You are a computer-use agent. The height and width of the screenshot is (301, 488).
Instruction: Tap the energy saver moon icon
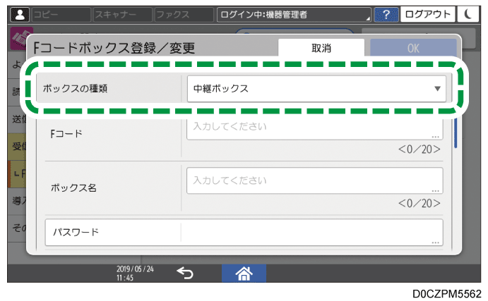(468, 15)
